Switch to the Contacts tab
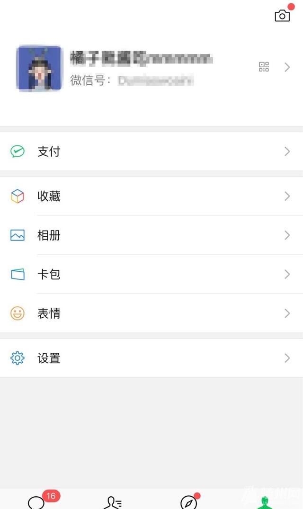Image resolution: width=303 pixels, height=509 pixels. [x=113, y=502]
